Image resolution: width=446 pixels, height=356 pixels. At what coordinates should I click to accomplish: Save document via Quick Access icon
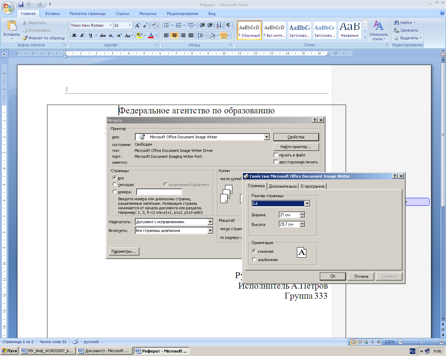[x=21, y=5]
